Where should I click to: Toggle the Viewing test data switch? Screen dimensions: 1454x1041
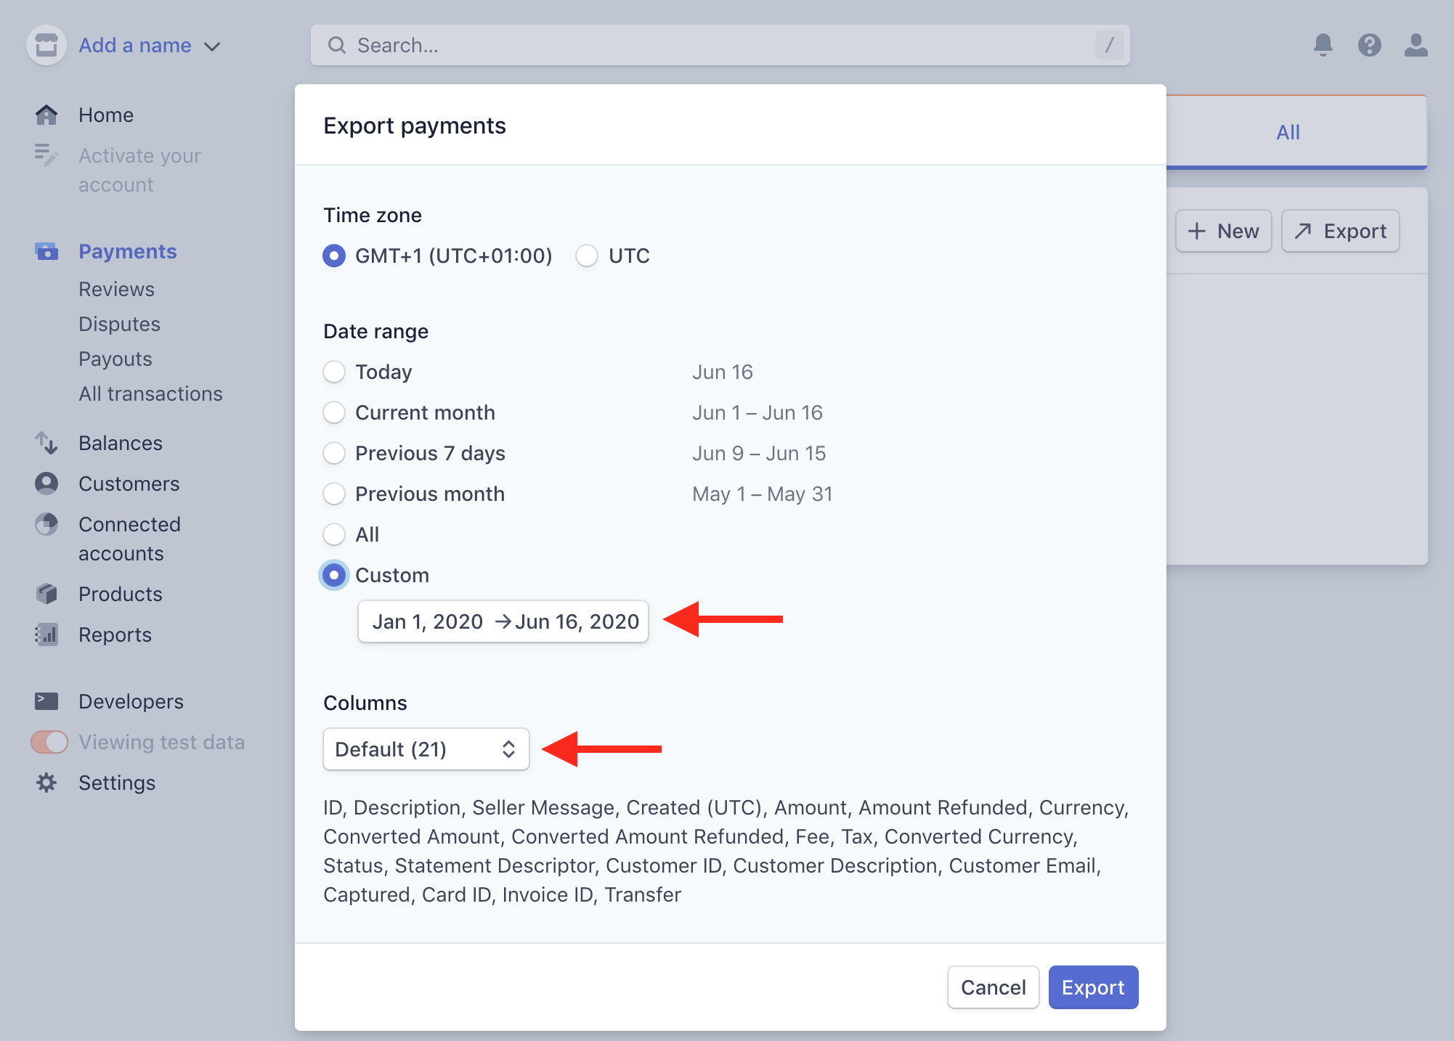pyautogui.click(x=49, y=742)
